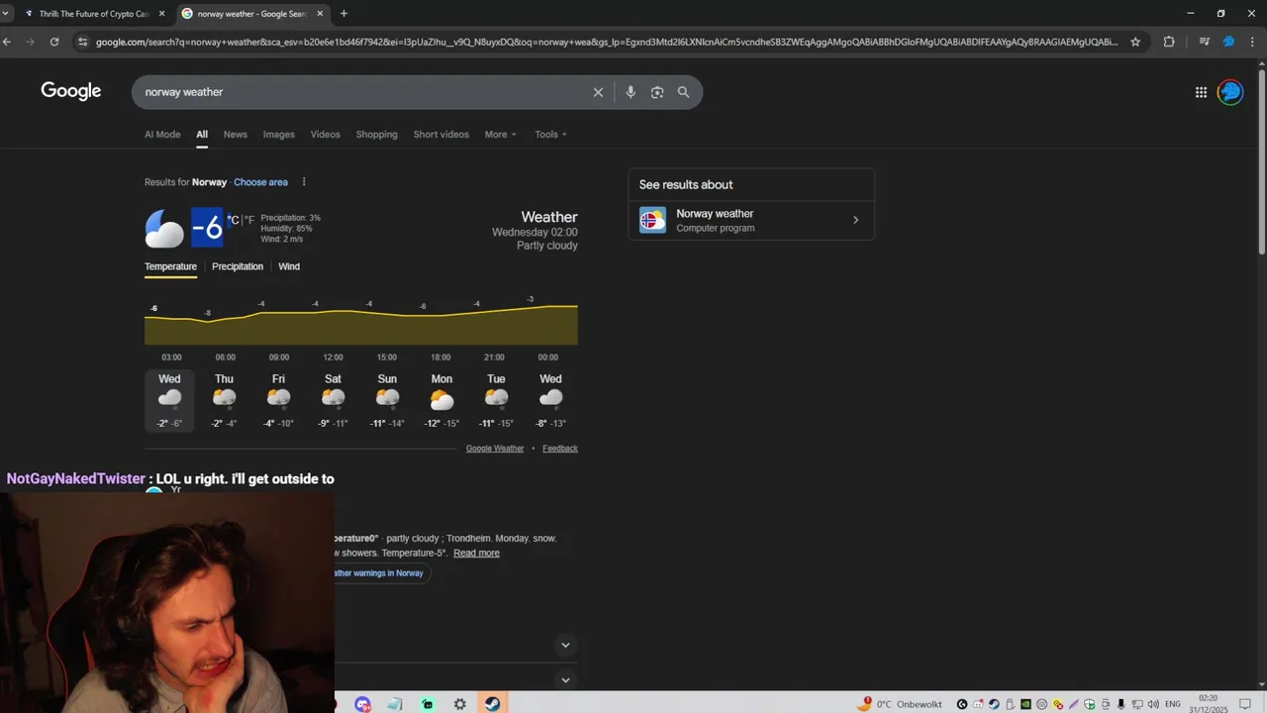The width and height of the screenshot is (1267, 713).
Task: Show the Wind chart tab
Action: (x=289, y=266)
